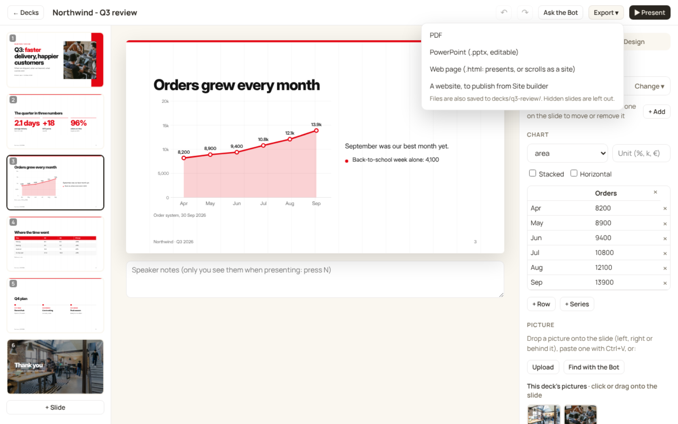The width and height of the screenshot is (678, 424).
Task: Add a data row with + Row
Action: click(x=541, y=304)
